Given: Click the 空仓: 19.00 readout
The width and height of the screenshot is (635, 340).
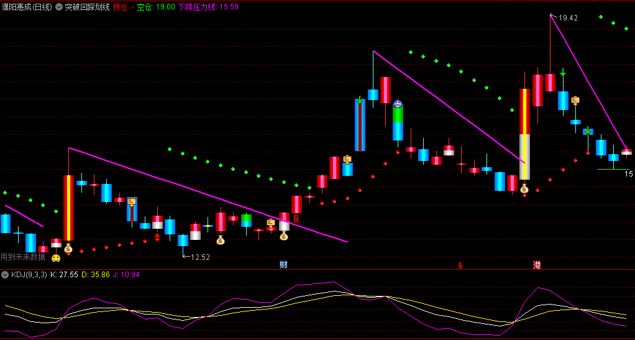Looking at the screenshot, I should pos(156,7).
